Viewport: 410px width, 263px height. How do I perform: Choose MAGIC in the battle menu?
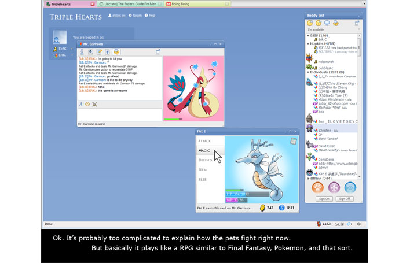204,150
